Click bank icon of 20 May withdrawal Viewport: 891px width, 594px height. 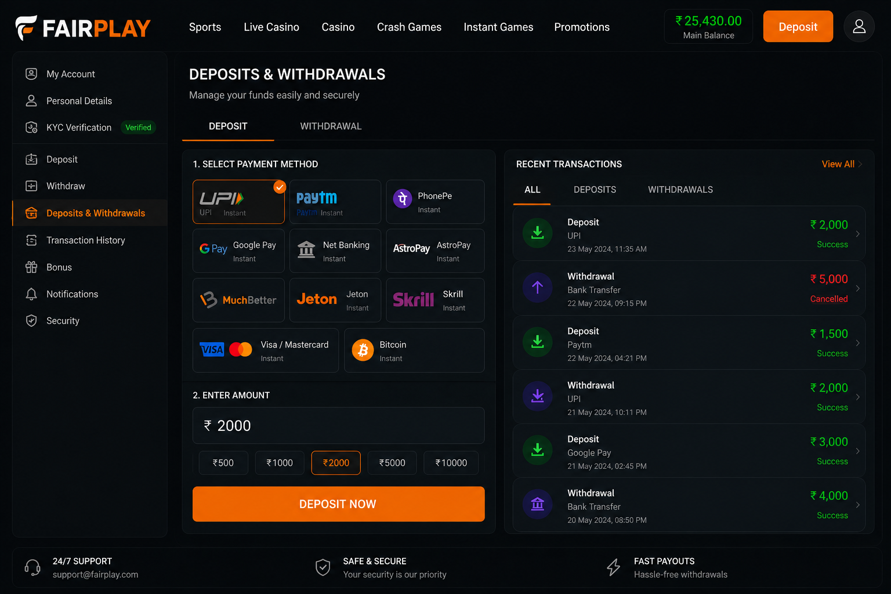click(x=538, y=504)
